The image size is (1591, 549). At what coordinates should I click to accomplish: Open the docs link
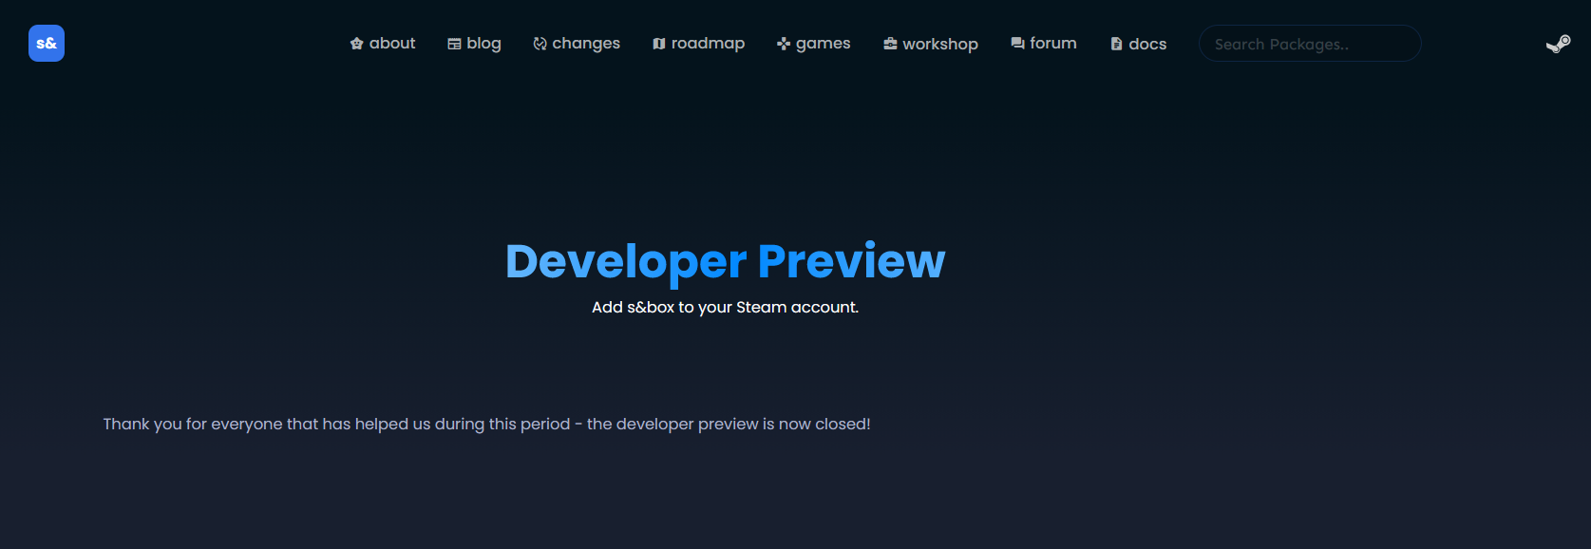point(1138,44)
